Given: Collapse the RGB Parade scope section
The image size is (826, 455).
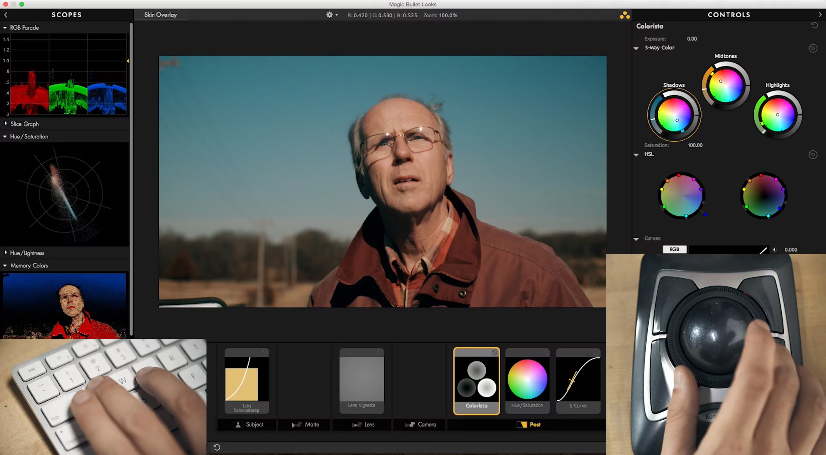Looking at the screenshot, I should pyautogui.click(x=5, y=28).
